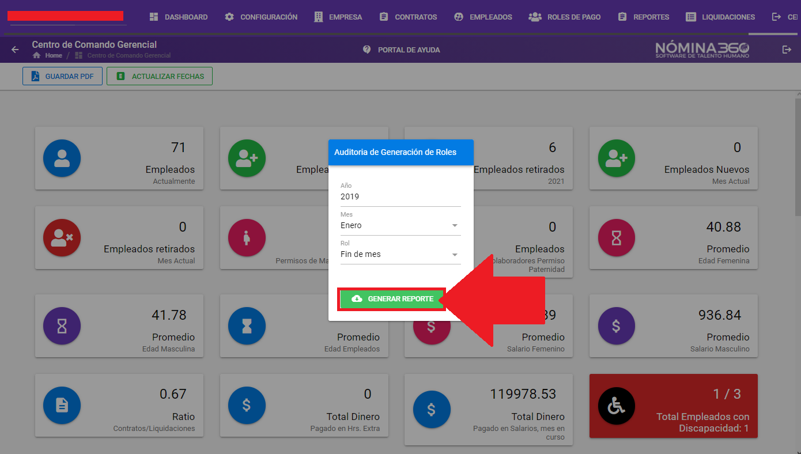Click the blue hourglass icon for Edad Empleados

click(247, 326)
